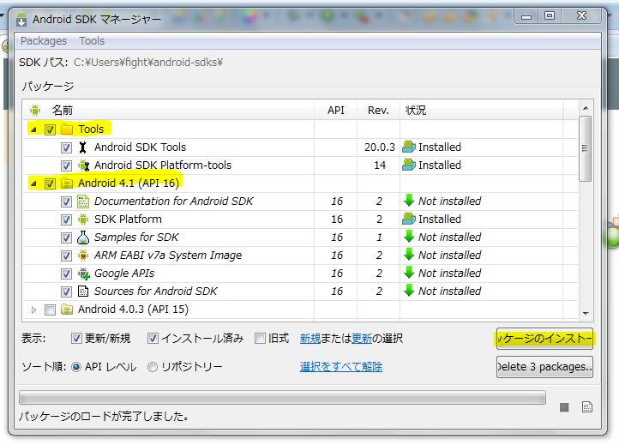Click the 更新 selection link

[x=362, y=339]
